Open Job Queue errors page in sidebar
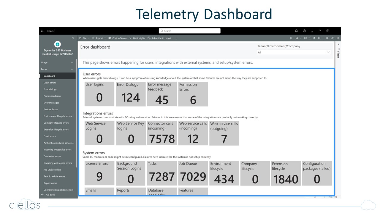The height and width of the screenshot is (213, 380). click(57, 170)
